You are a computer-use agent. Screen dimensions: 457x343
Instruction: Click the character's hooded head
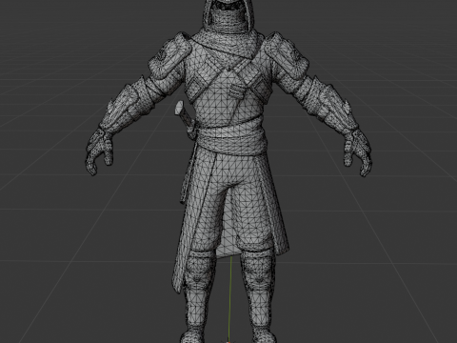(x=228, y=15)
